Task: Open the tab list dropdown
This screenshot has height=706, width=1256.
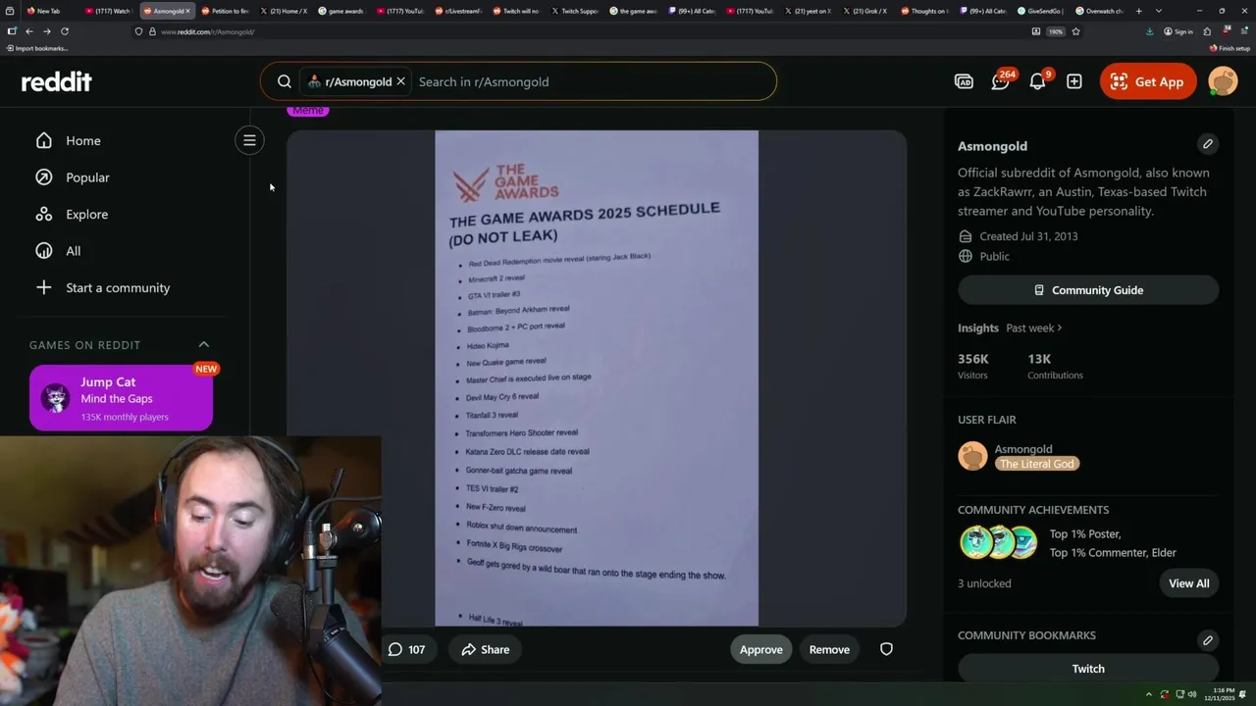Action: pos(1159,11)
